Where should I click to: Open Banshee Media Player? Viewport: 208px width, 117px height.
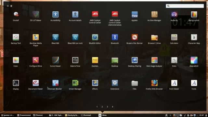[35, 40]
